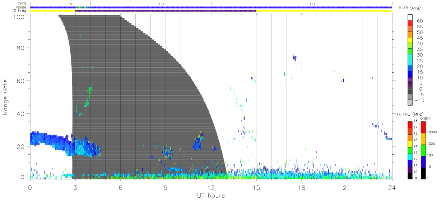Click the blue Noise strip at top
The height and width of the screenshot is (203, 441).
211,7
